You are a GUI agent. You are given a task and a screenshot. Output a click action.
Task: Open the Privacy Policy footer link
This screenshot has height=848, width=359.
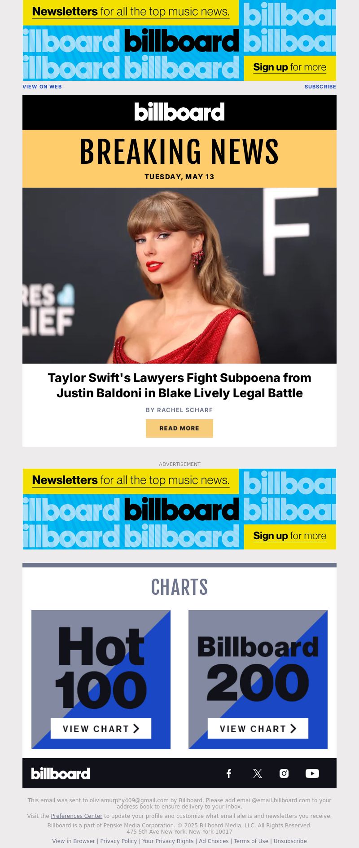tap(118, 841)
